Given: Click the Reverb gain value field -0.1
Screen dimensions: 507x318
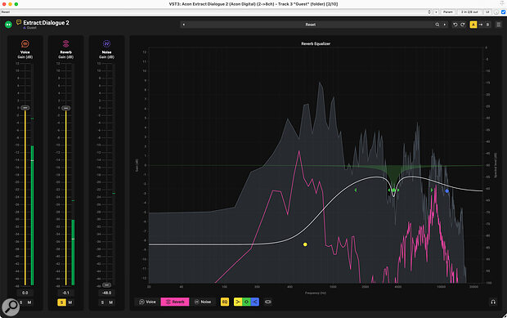Looking at the screenshot, I should [x=65, y=293].
